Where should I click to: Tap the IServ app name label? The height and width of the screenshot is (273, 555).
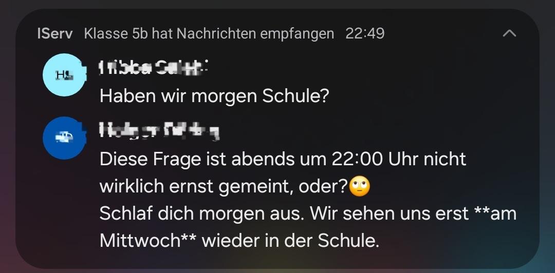[x=55, y=34]
